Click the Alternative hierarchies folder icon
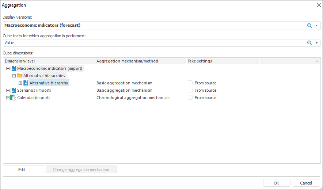This screenshot has height=190, width=323. pos(20,76)
